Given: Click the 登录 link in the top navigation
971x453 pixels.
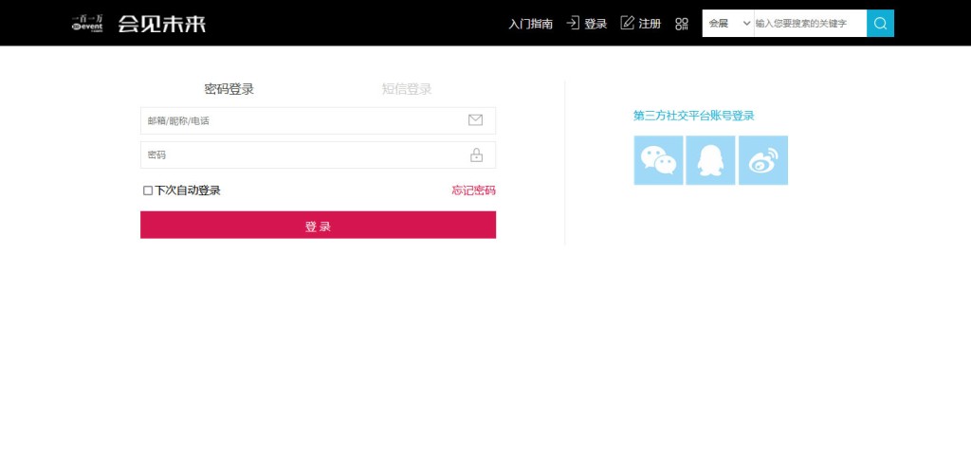Looking at the screenshot, I should coord(586,24).
